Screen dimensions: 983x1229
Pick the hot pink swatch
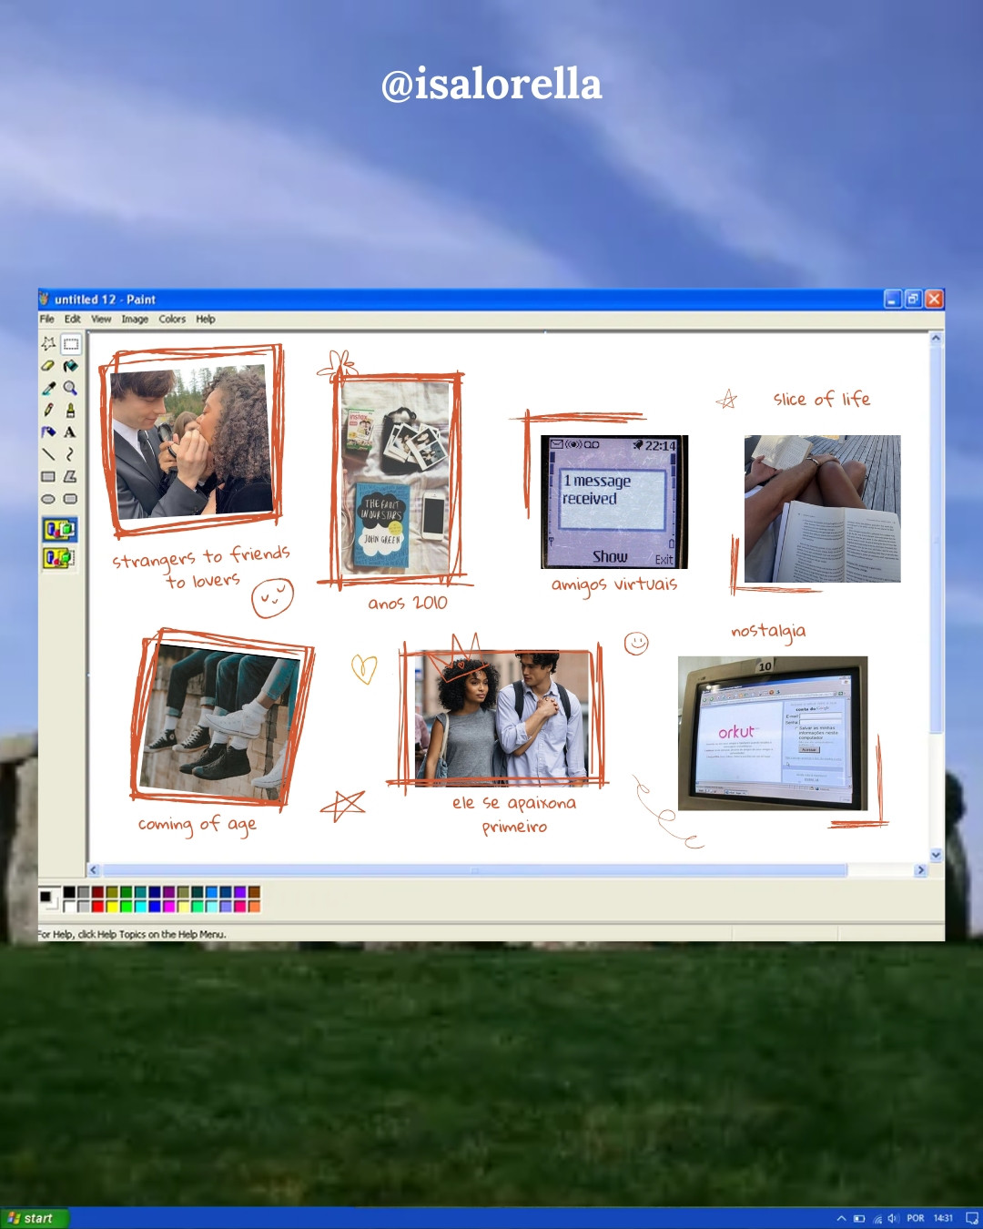click(x=240, y=907)
